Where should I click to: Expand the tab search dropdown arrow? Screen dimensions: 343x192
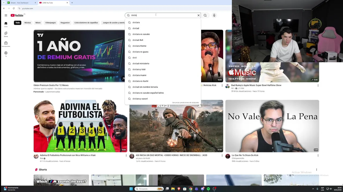[3, 3]
